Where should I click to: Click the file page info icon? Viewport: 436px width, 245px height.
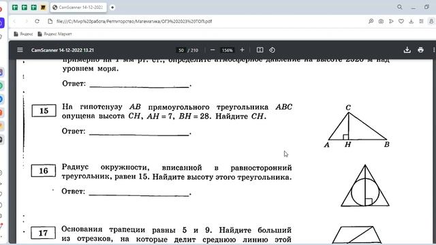[50, 21]
